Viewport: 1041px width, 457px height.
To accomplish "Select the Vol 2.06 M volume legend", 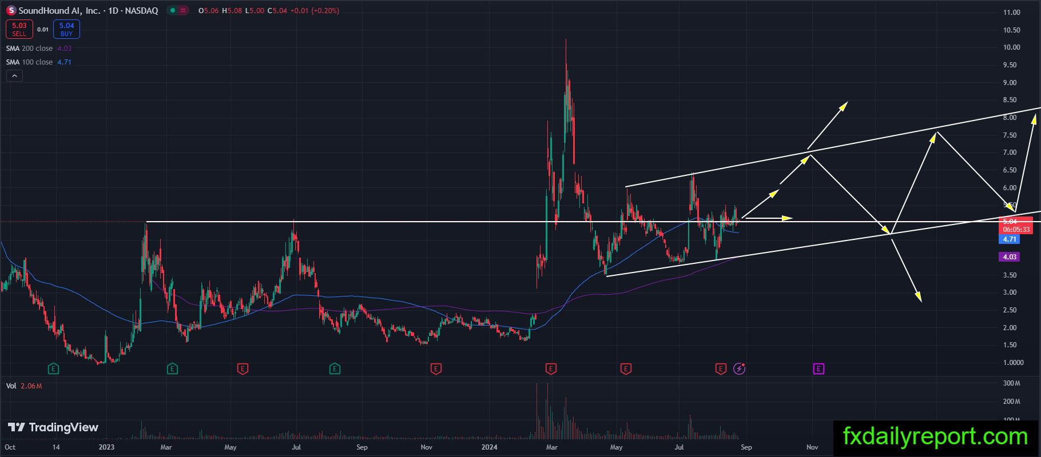I will pos(24,386).
